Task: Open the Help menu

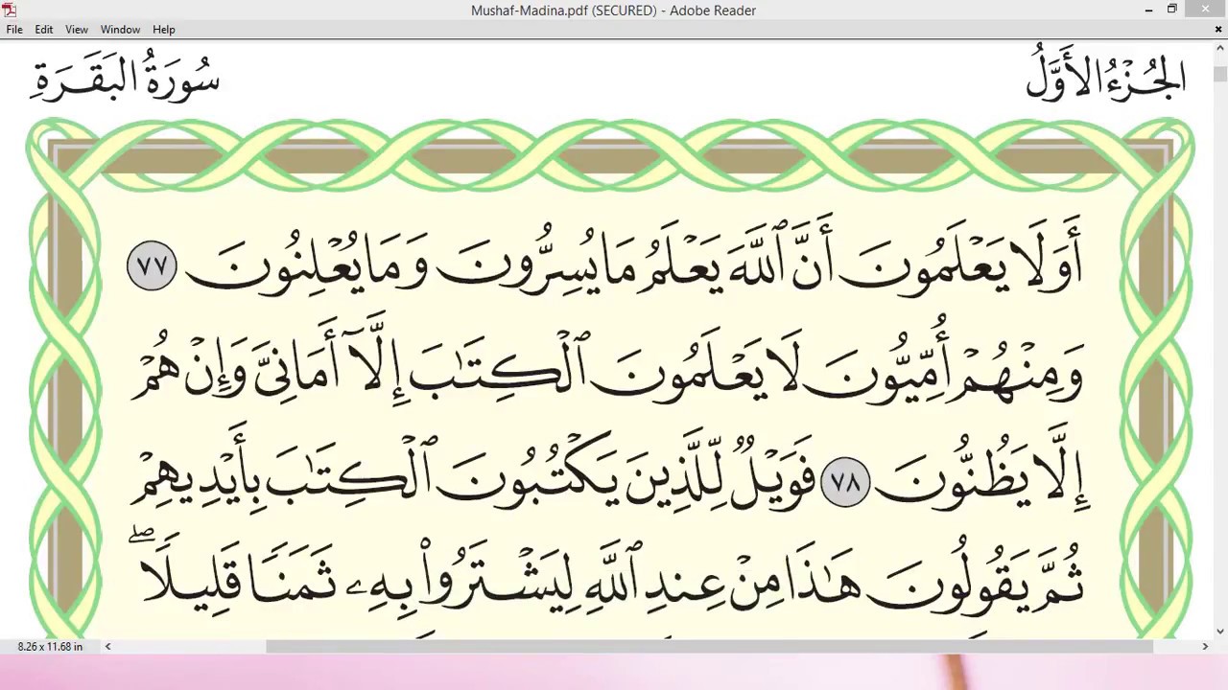Action: coord(164,30)
